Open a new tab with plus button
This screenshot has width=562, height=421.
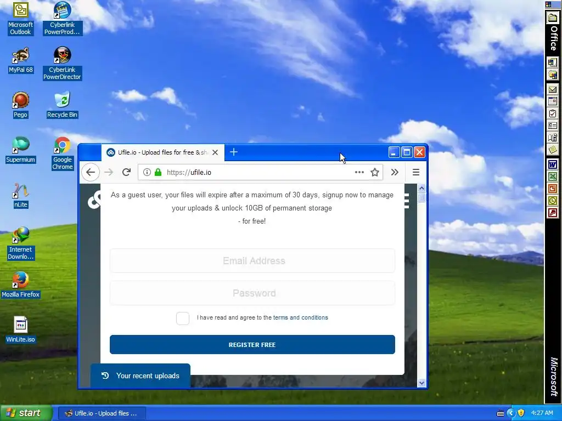234,152
